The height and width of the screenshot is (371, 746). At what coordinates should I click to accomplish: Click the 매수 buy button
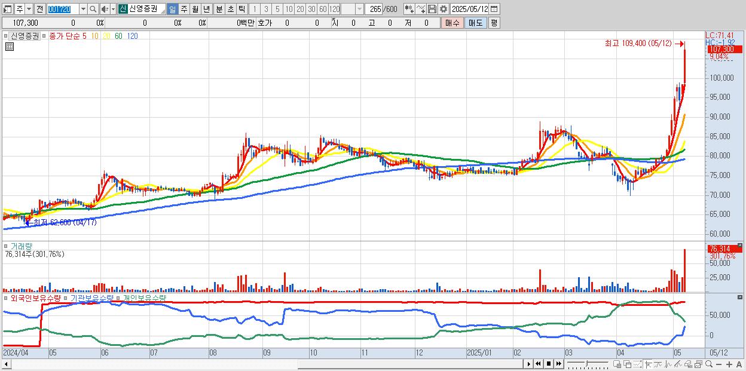[x=452, y=23]
